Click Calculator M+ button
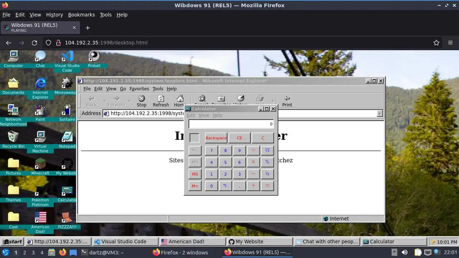This screenshot has width=459, height=258. (x=195, y=186)
